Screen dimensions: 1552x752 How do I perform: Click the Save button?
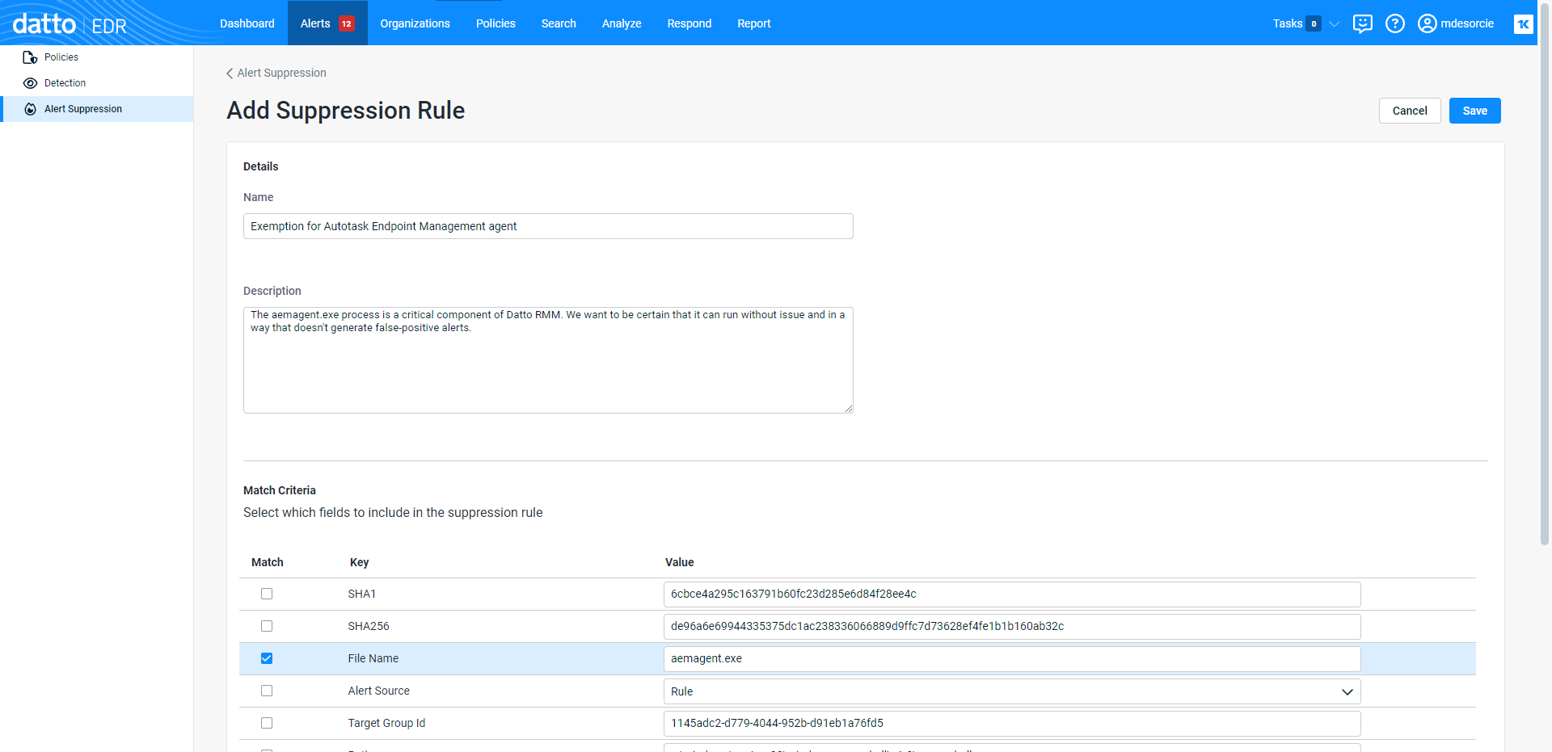pos(1475,111)
